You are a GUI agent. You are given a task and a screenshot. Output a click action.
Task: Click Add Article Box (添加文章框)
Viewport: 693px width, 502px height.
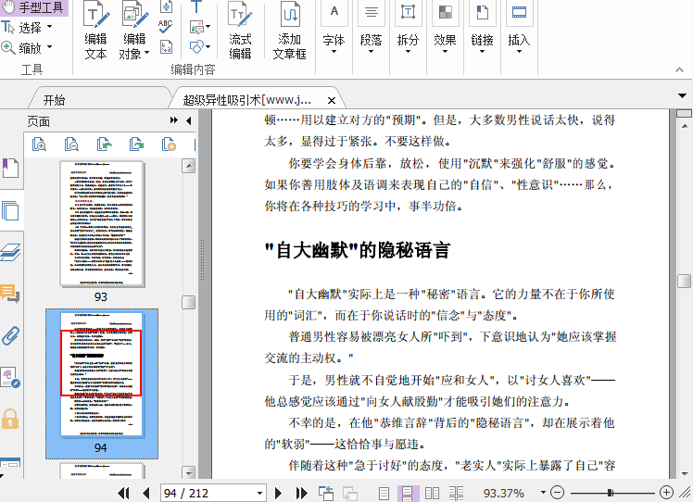(289, 31)
